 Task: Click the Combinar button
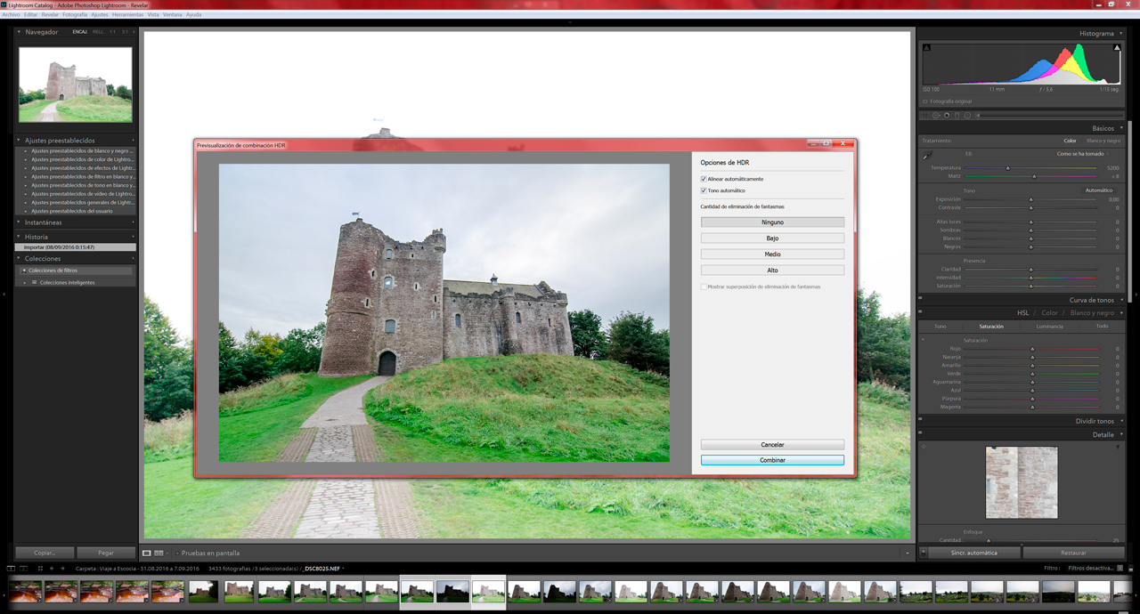coord(772,460)
